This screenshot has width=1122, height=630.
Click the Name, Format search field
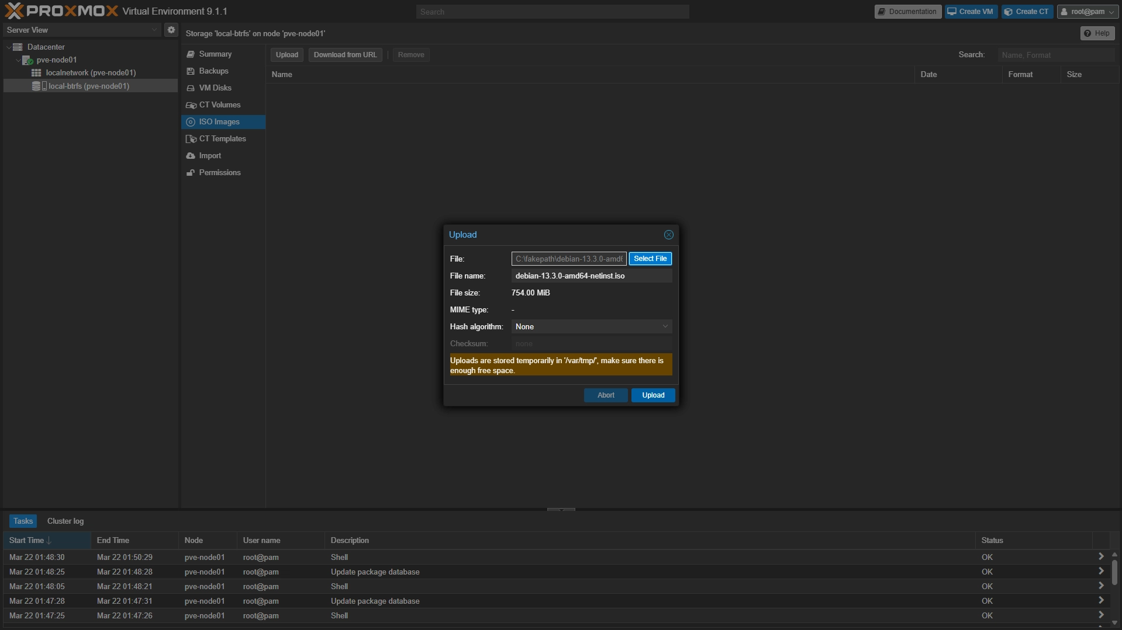tap(1056, 55)
